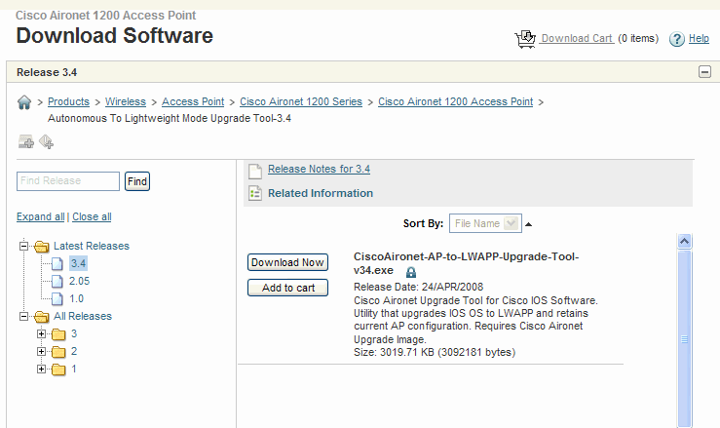The image size is (720, 428).
Task: Select release 2.05 in the tree
Action: pos(80,281)
